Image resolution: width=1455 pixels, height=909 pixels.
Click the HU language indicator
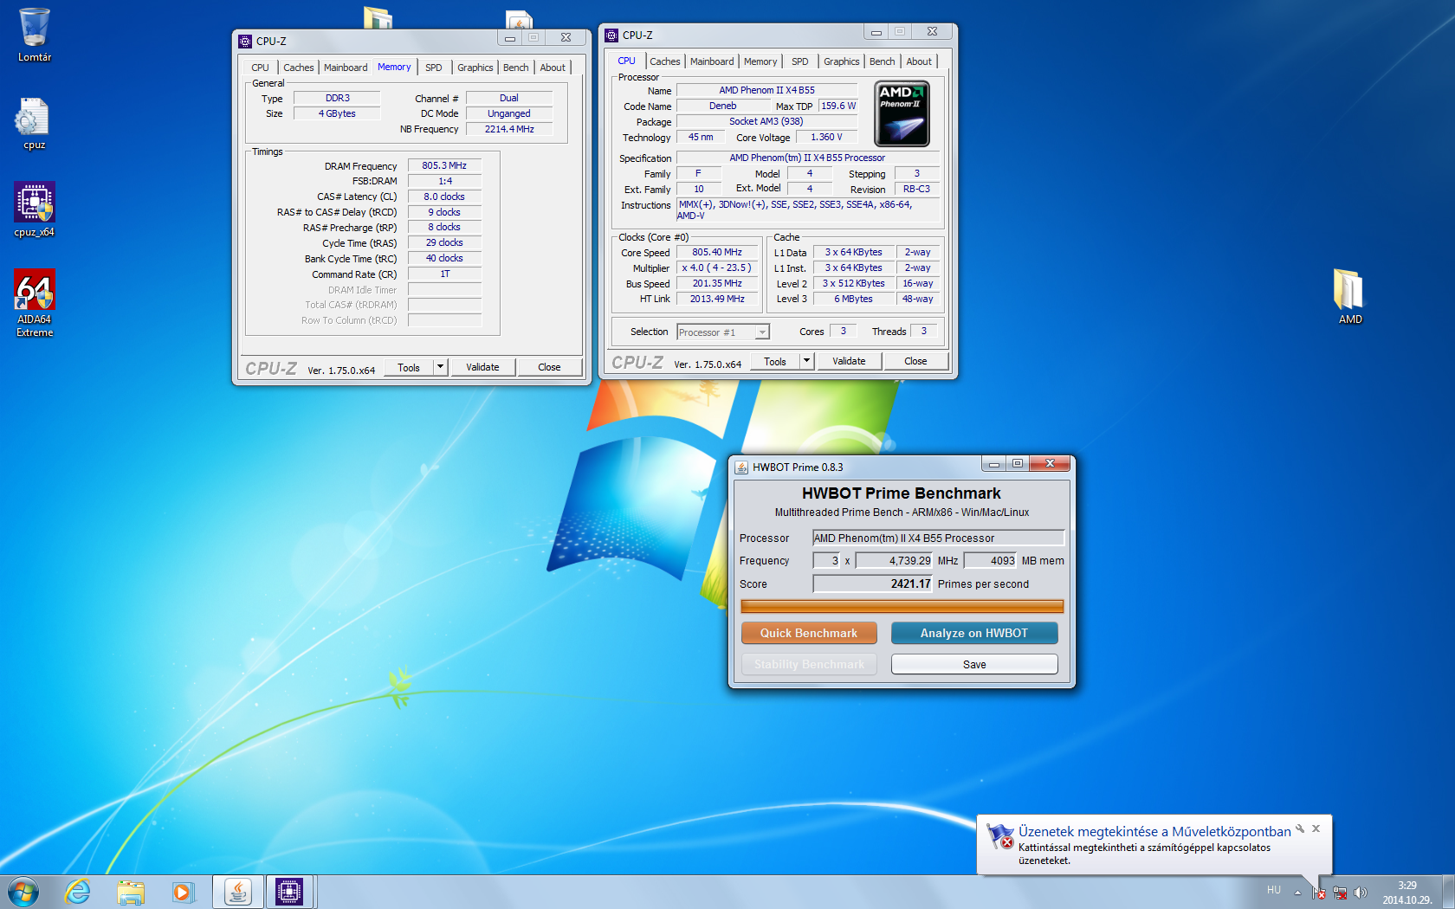1273,890
